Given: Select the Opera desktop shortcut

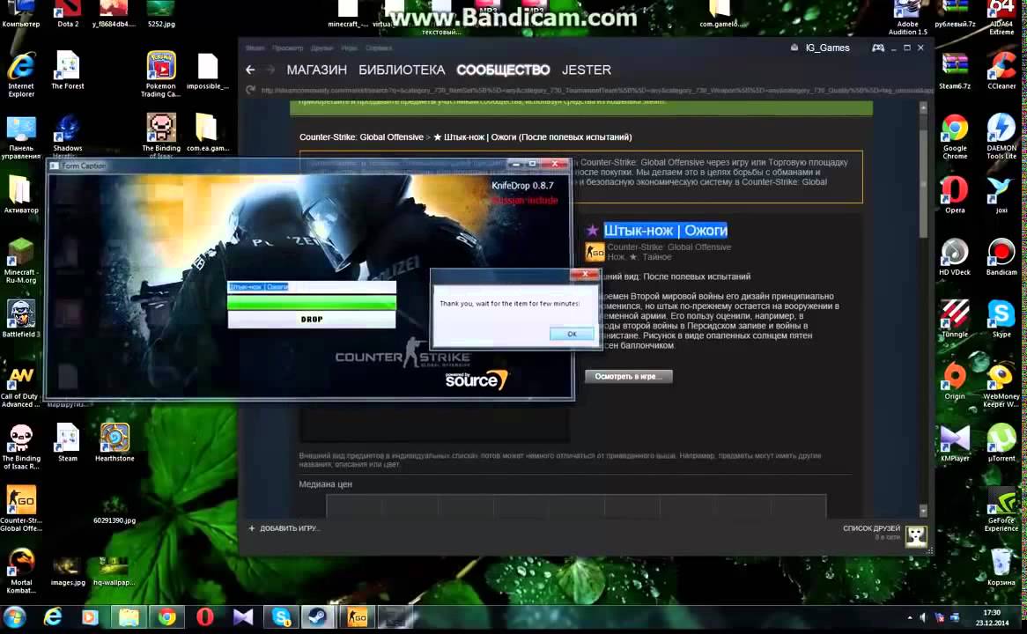Looking at the screenshot, I should (955, 195).
